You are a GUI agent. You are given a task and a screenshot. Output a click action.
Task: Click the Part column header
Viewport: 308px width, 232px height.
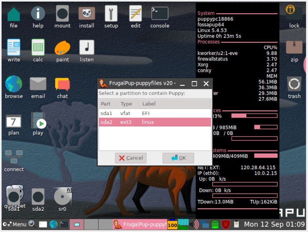(108, 103)
